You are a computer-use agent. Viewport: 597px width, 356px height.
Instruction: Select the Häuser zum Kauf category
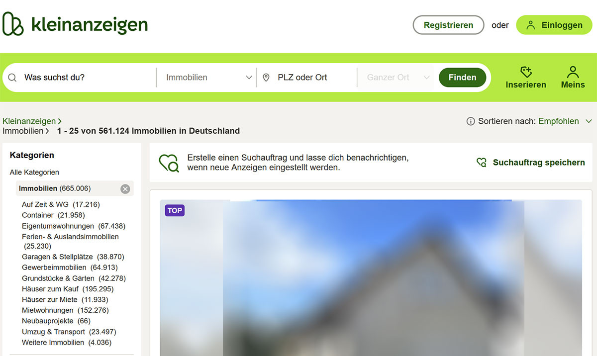coord(52,289)
